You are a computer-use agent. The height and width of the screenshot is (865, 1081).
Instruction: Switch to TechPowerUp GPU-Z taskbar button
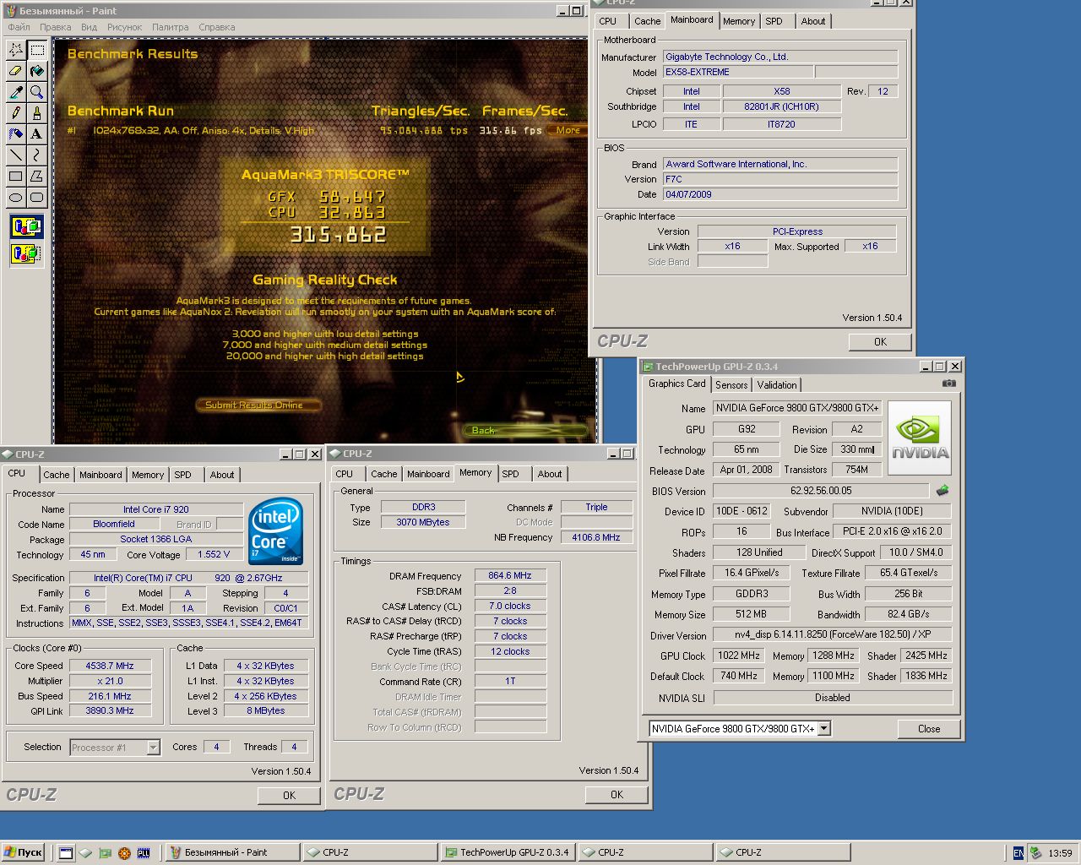pyautogui.click(x=507, y=852)
